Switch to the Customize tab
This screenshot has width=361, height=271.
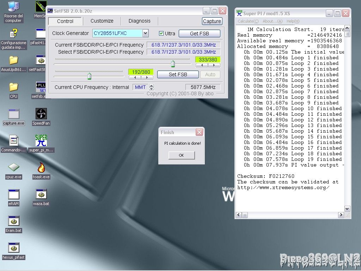(x=102, y=21)
